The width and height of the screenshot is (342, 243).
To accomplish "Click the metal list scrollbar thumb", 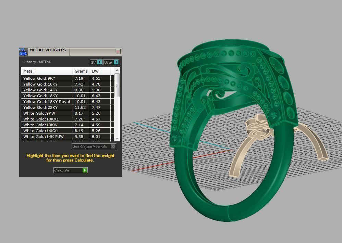I will (117, 85).
